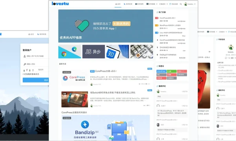The height and width of the screenshot is (141, 236).
Task: Open the 优秀的APP推荐 banner slide
Action: point(106,26)
